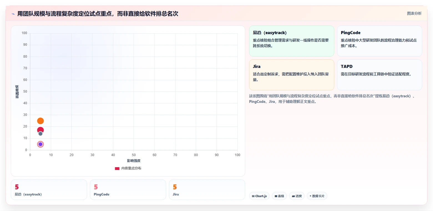The width and height of the screenshot is (433, 211).
Task: Select the red bubble on the chart
Action: coord(40,130)
